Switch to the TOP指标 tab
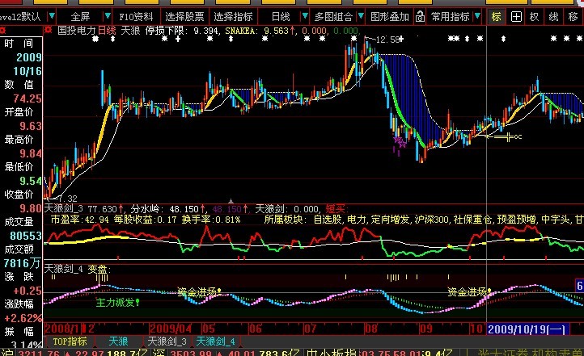 click(70, 341)
